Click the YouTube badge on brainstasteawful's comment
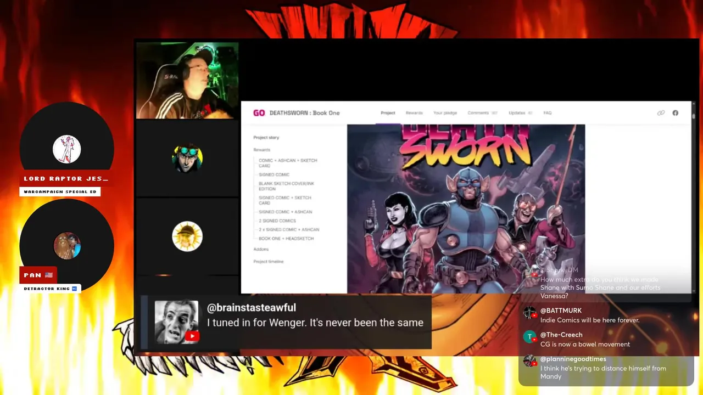The height and width of the screenshot is (395, 703). [192, 336]
